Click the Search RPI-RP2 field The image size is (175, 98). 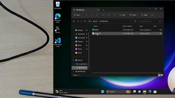click(x=150, y=21)
